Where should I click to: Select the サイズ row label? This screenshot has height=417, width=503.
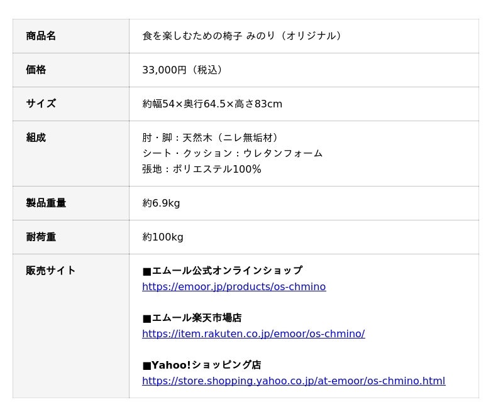tap(41, 104)
